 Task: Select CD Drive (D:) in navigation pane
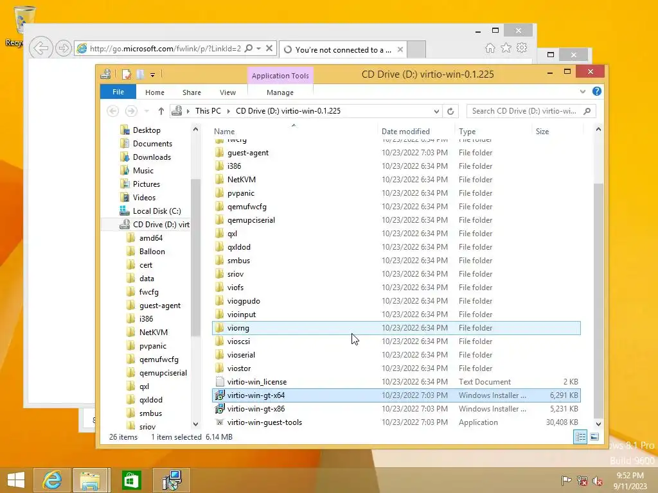(161, 224)
